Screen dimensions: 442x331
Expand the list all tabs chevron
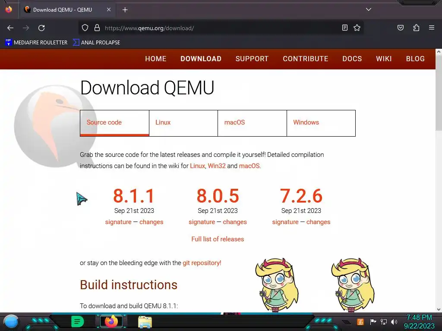tap(369, 9)
